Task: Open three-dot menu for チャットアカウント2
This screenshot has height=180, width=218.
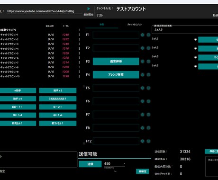Action: [79, 39]
